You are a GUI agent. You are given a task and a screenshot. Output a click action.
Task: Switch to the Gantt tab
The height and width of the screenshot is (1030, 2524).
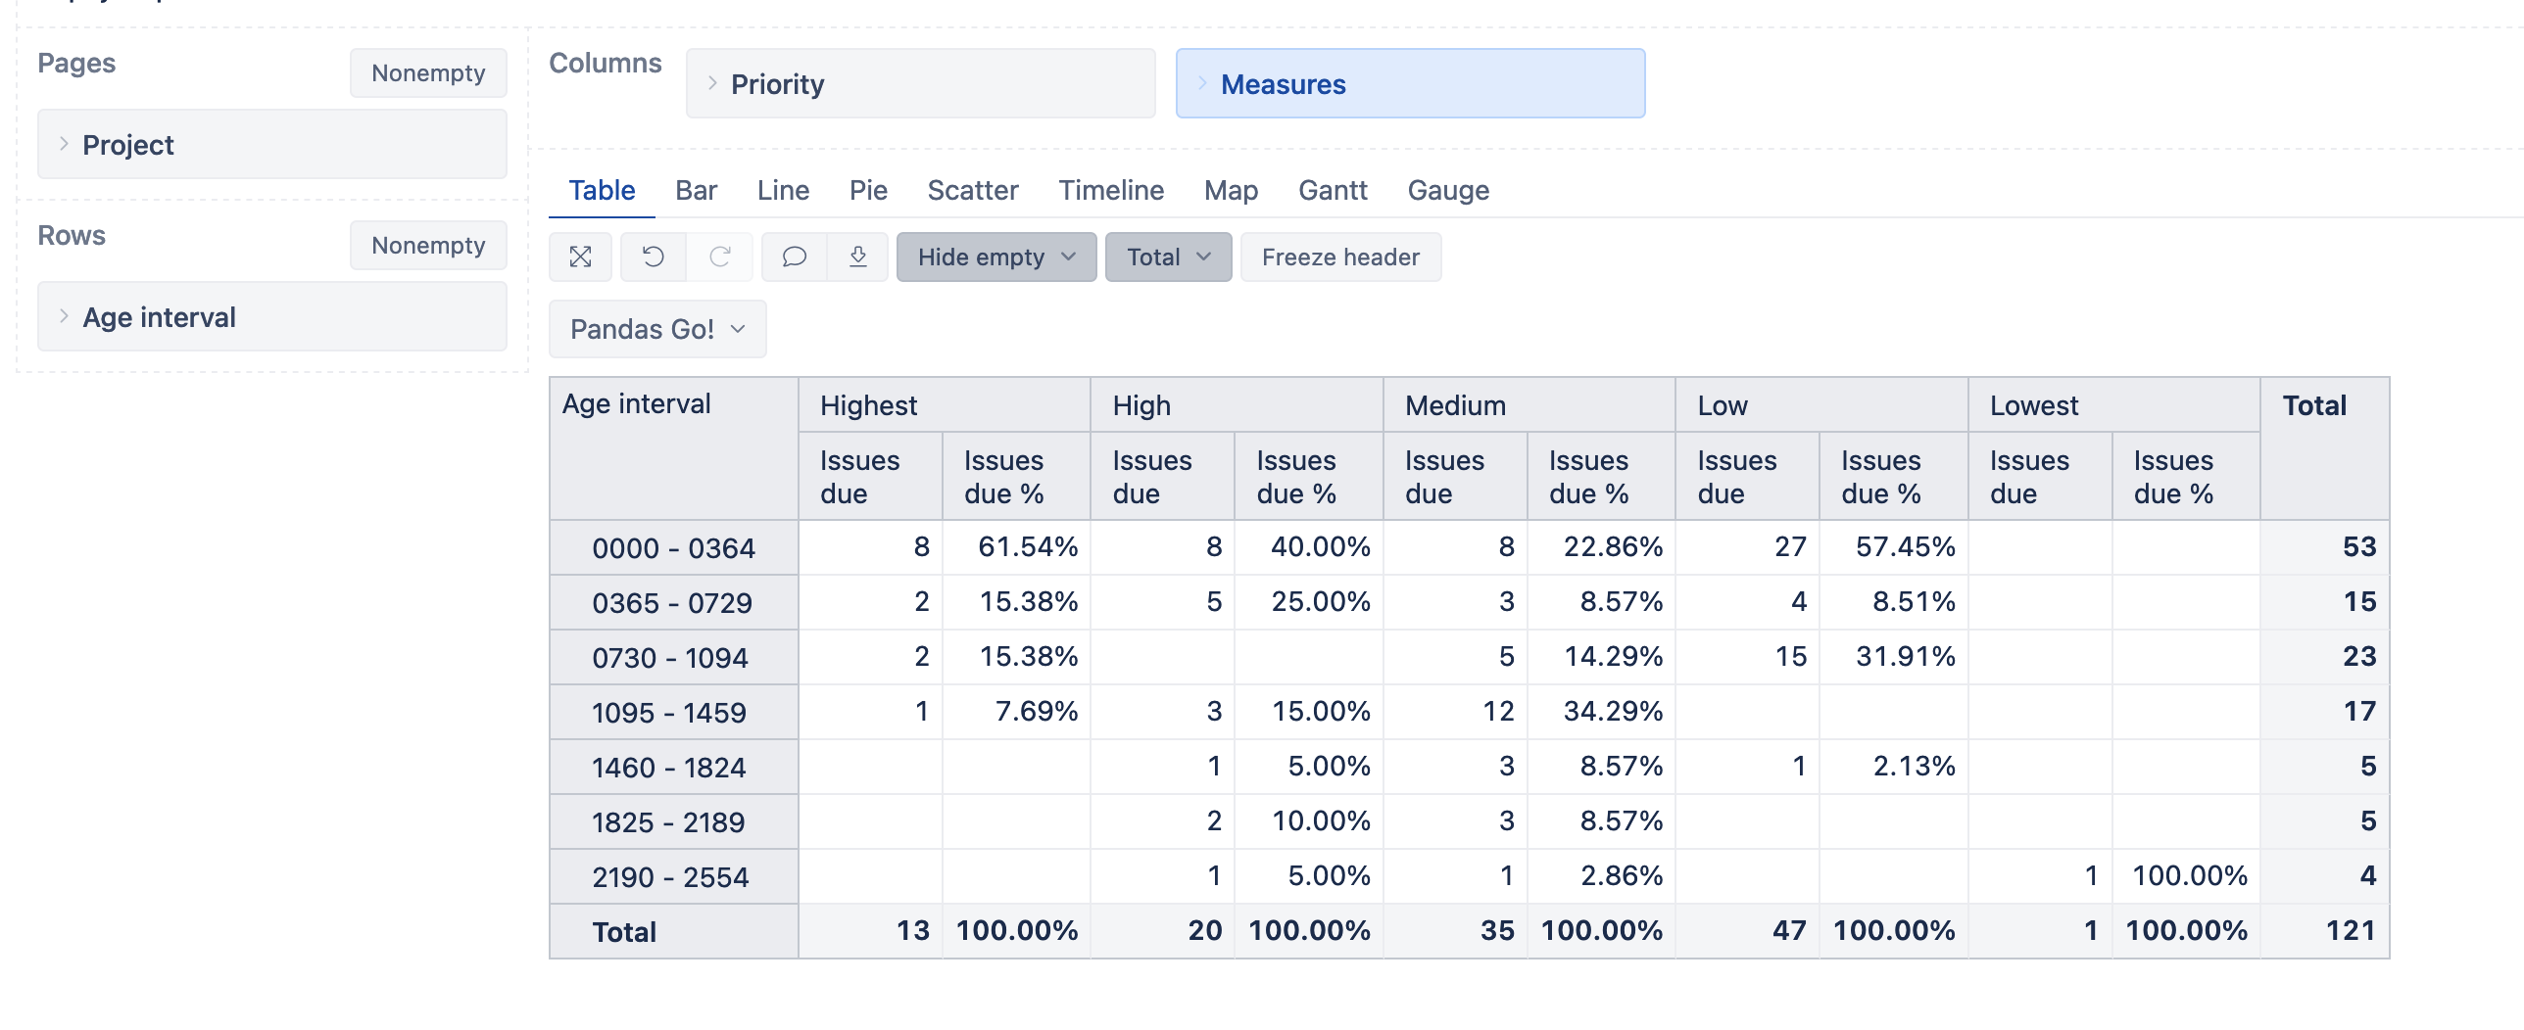(x=1333, y=190)
